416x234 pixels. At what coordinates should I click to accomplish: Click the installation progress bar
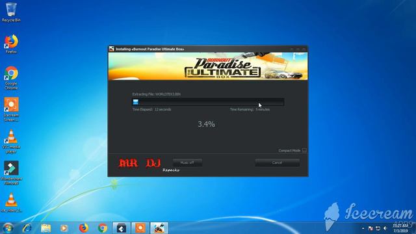208,102
